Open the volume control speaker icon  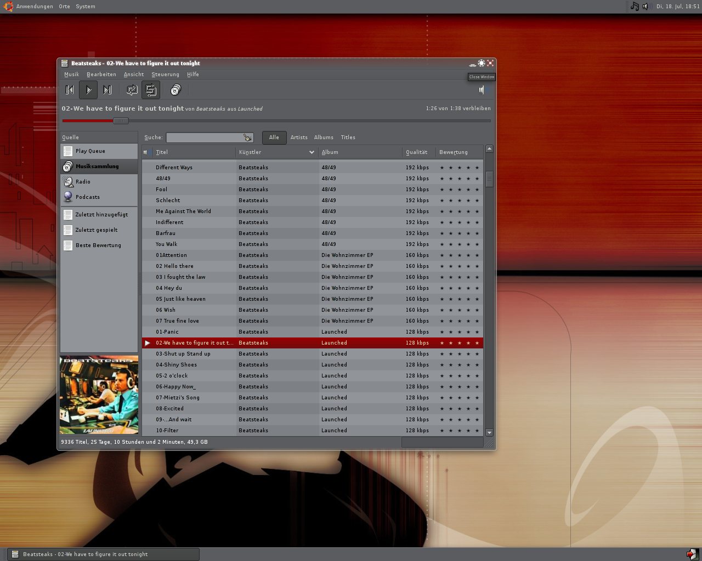tap(483, 90)
